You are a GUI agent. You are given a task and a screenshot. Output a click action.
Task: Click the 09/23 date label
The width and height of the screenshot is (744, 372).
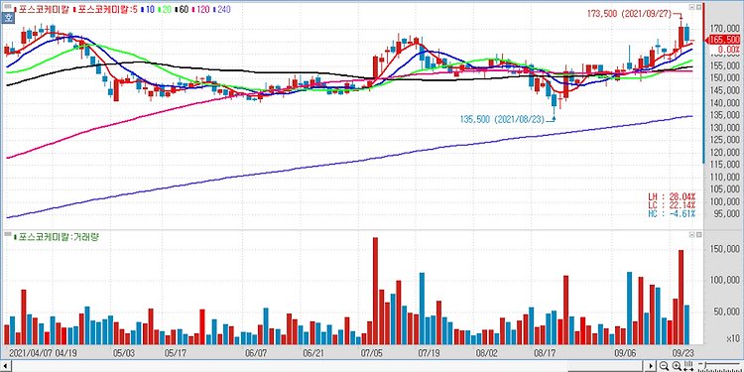pyautogui.click(x=684, y=353)
